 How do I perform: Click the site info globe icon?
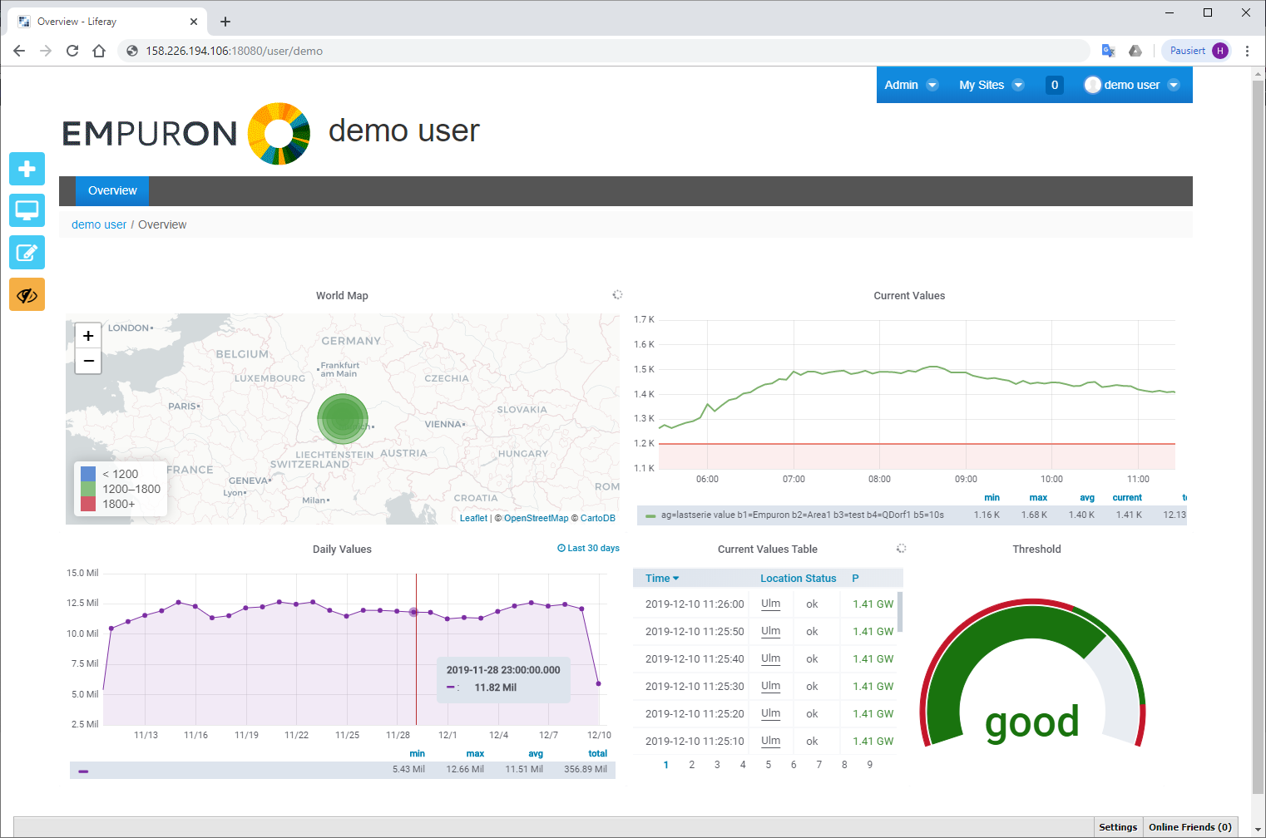pyautogui.click(x=131, y=51)
